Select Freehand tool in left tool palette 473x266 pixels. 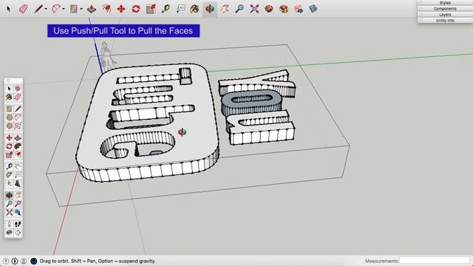click(x=18, y=126)
